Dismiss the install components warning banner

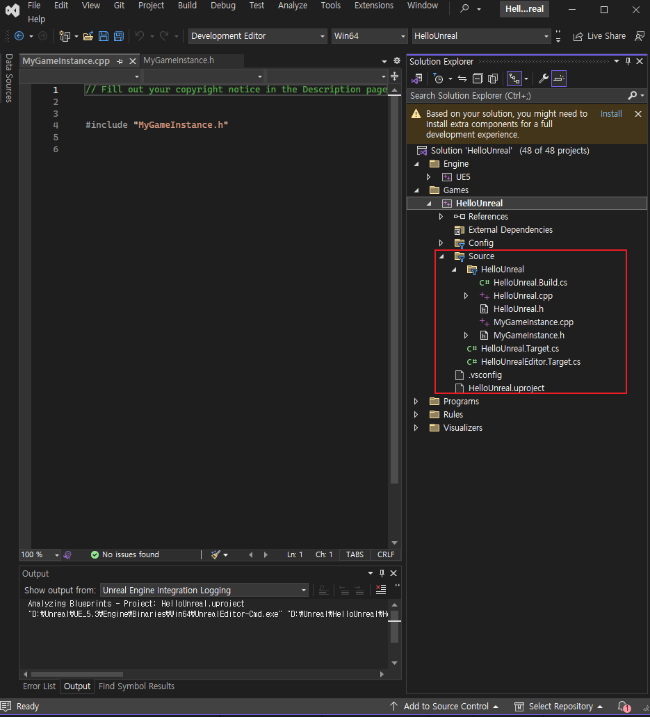pos(638,114)
